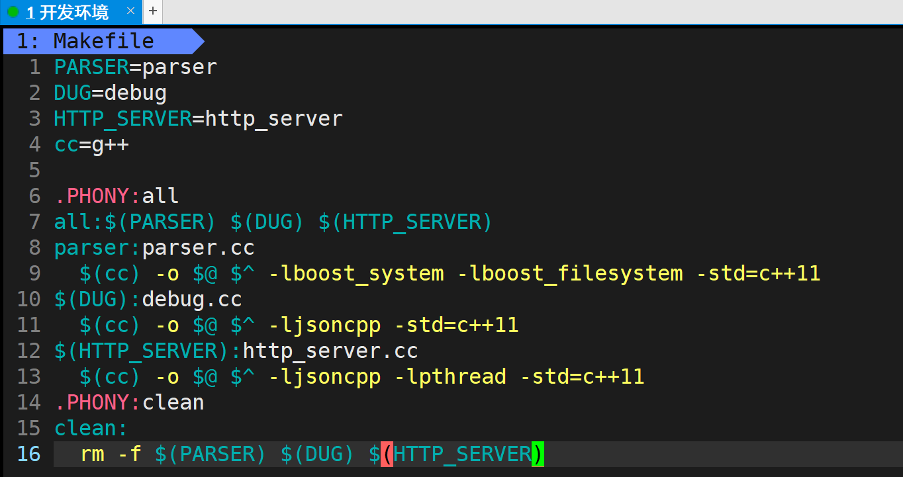Select the Makefile buffer tab
The image size is (903, 477).
103,42
